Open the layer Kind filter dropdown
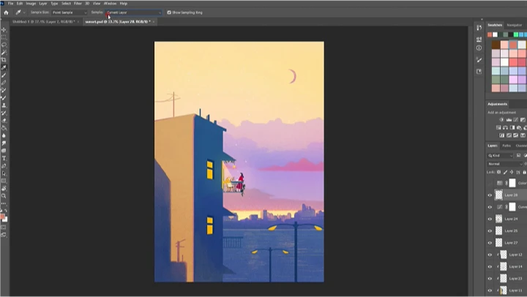 (501, 156)
